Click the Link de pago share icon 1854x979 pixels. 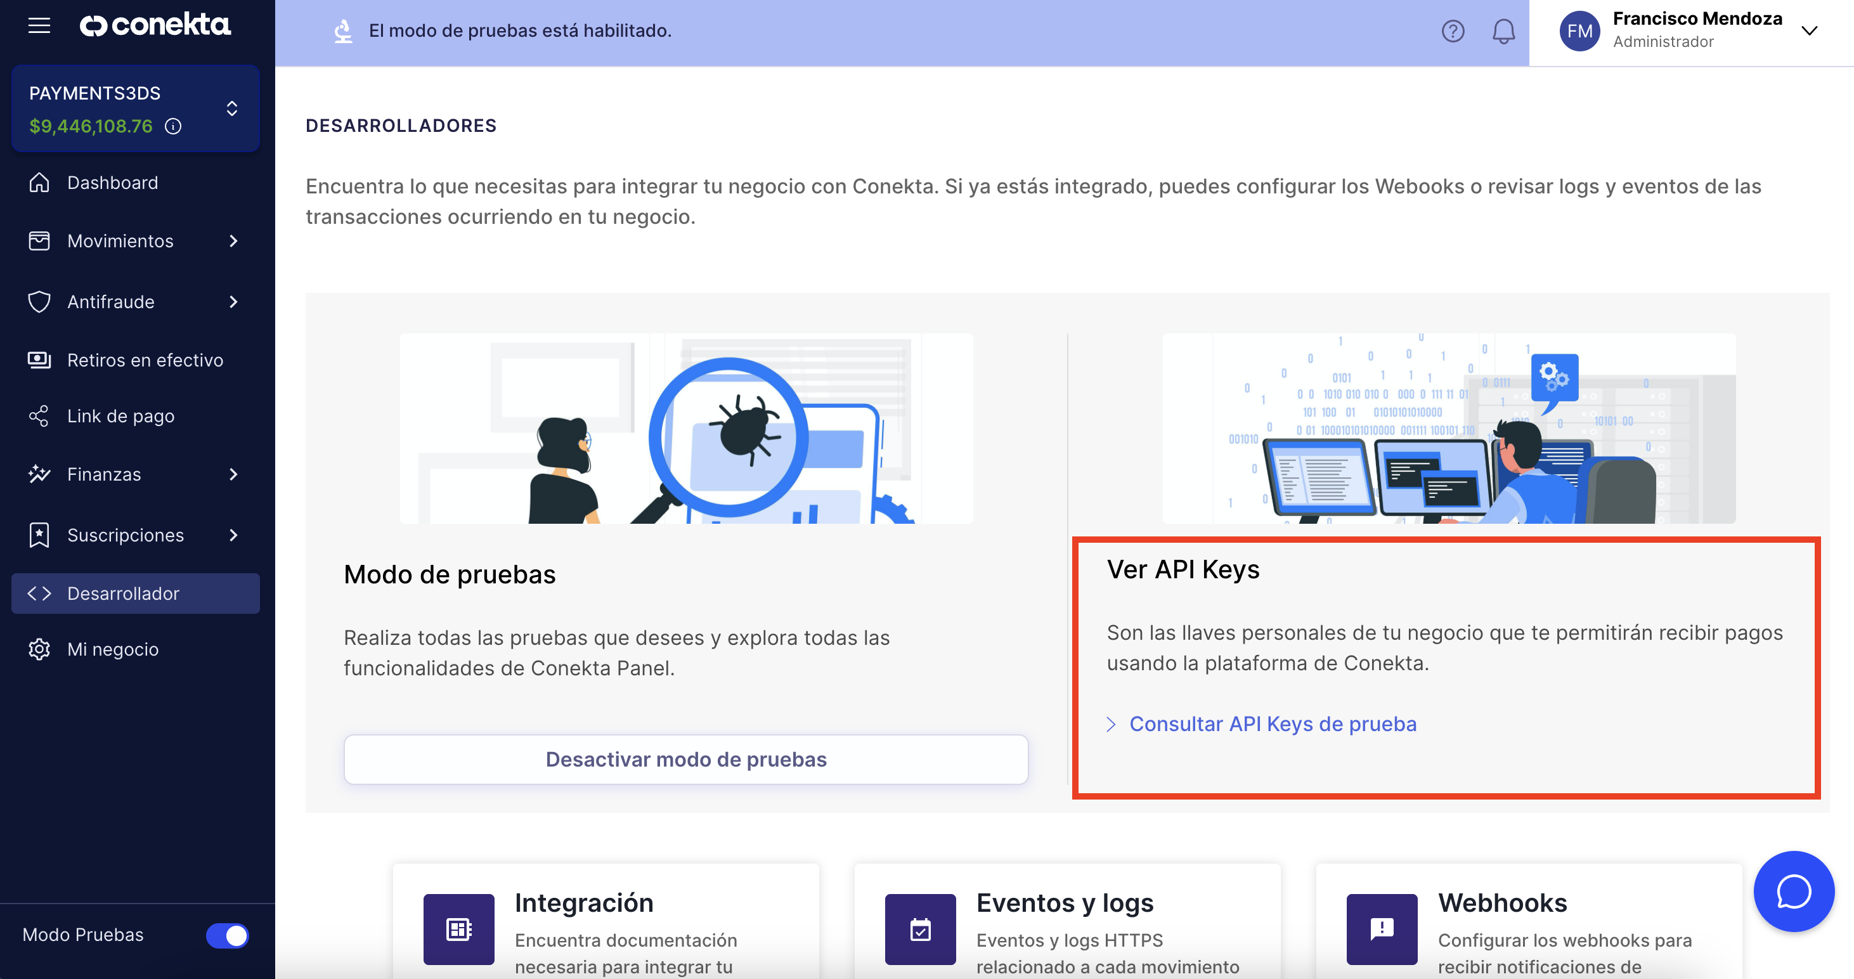[39, 416]
